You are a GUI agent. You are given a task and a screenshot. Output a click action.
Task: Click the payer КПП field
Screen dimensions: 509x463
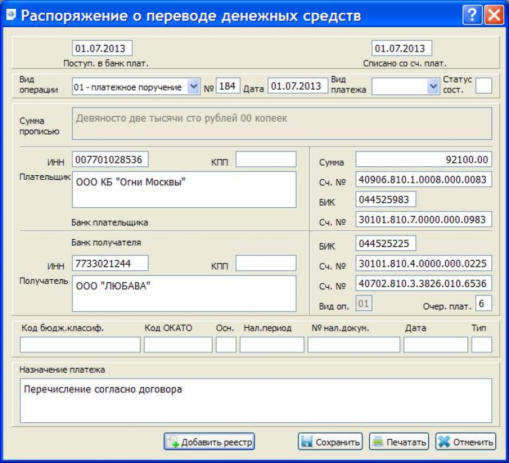click(266, 160)
